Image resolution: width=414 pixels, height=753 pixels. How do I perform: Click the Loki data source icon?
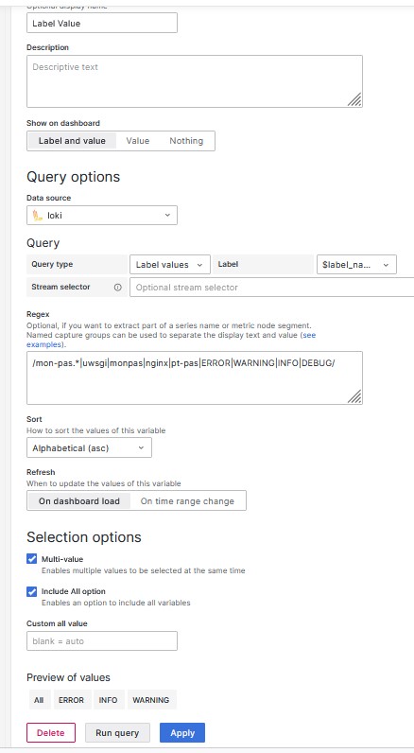tap(38, 216)
